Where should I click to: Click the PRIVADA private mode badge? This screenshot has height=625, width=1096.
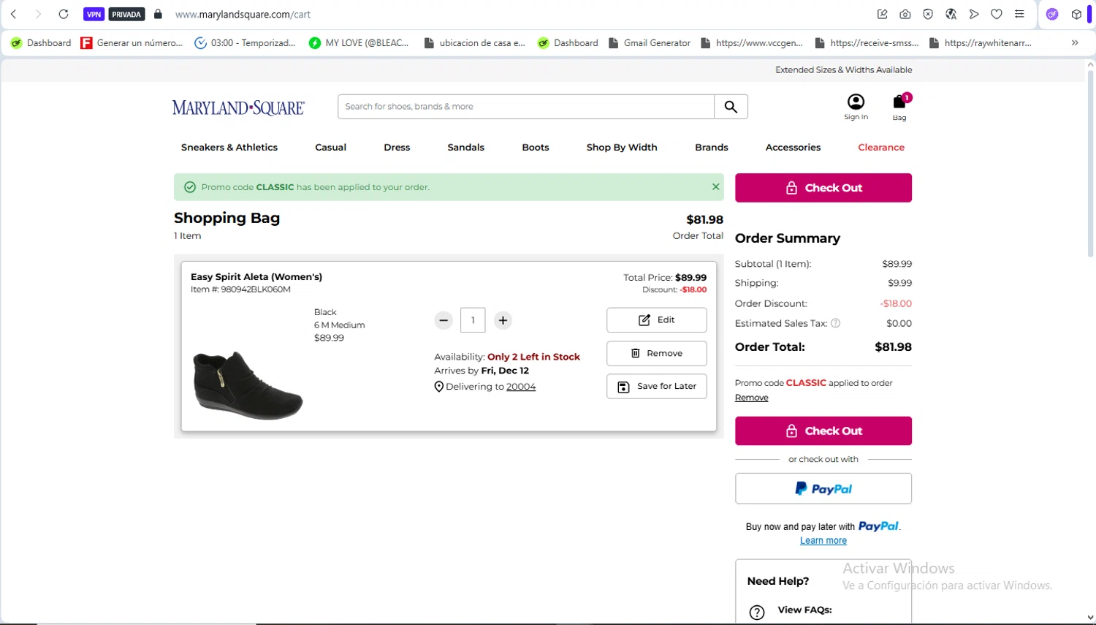(126, 14)
